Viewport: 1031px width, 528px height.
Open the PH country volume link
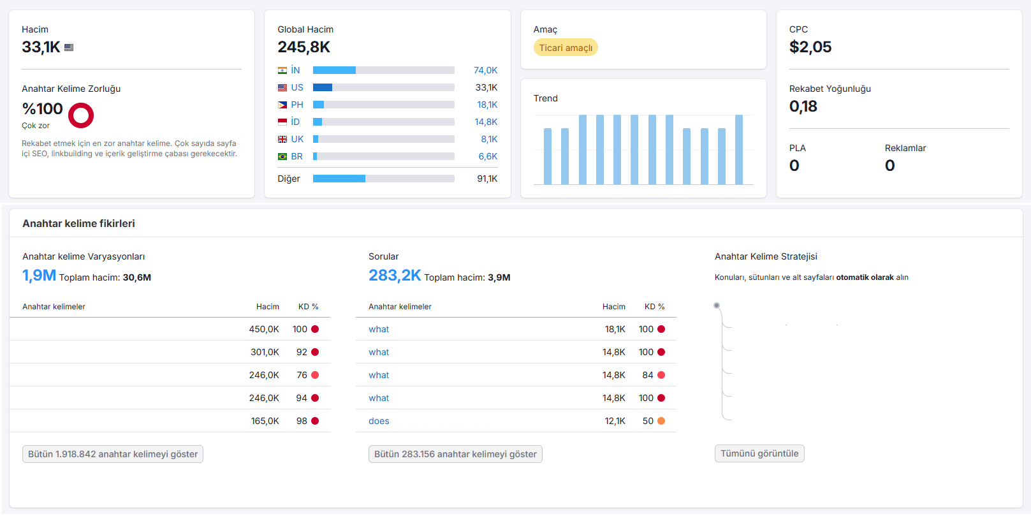(487, 105)
